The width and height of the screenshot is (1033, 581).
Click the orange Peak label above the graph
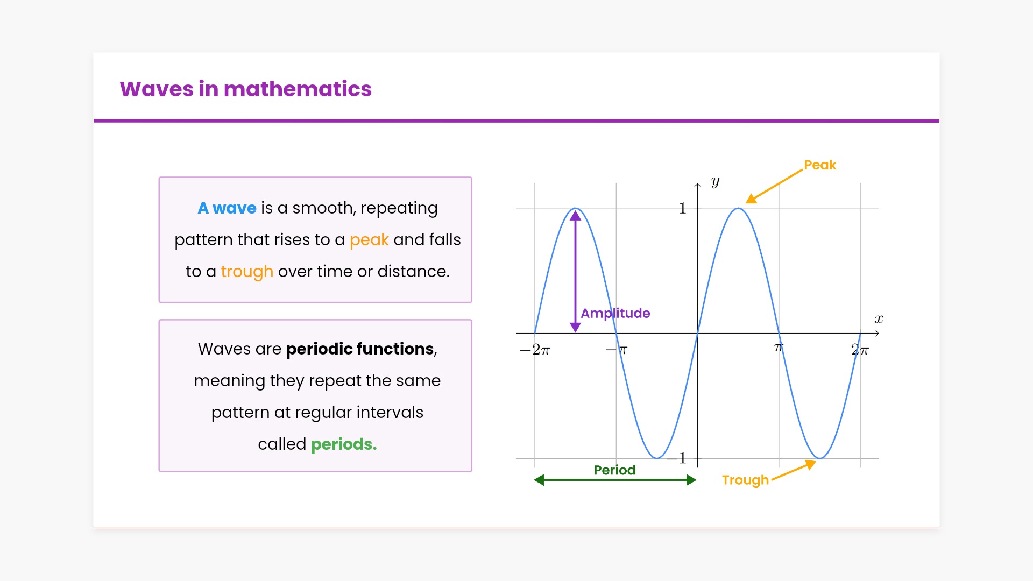click(x=820, y=165)
